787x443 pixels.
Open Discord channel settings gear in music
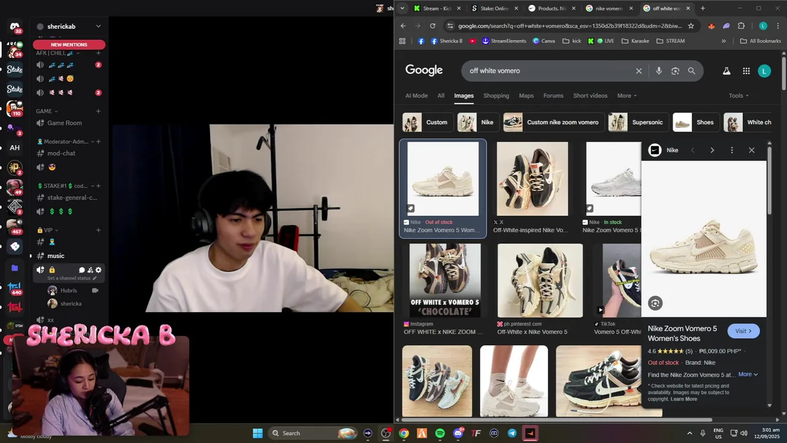click(98, 270)
